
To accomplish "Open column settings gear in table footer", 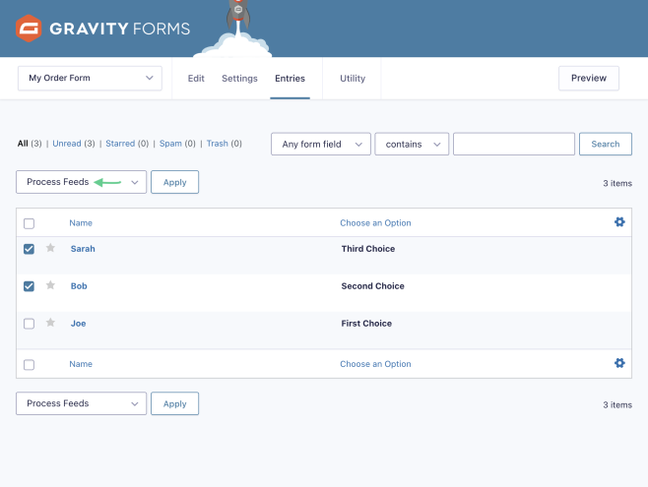I will pos(619,363).
